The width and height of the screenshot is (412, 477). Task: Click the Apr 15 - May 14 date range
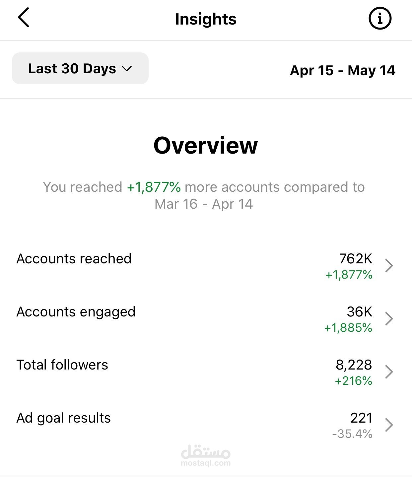tap(343, 70)
